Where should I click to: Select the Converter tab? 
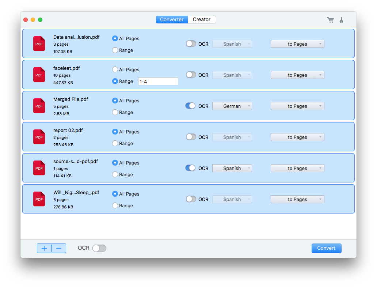(172, 19)
